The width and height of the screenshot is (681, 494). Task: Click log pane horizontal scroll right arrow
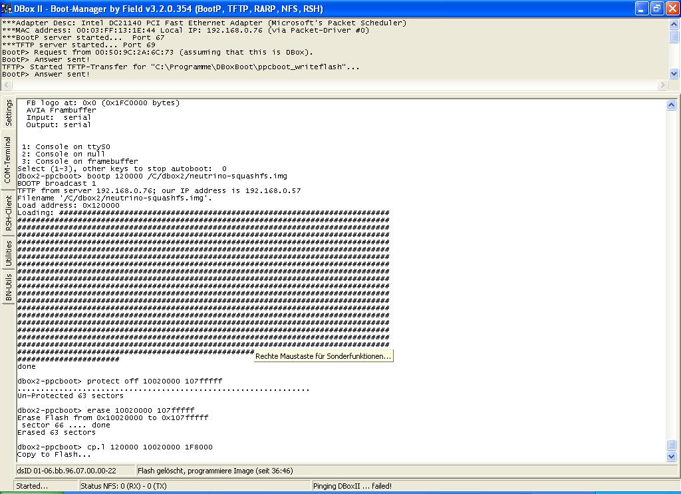click(662, 85)
